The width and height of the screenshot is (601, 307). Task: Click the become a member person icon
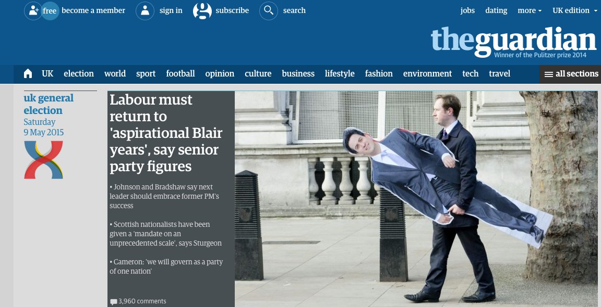coord(33,11)
